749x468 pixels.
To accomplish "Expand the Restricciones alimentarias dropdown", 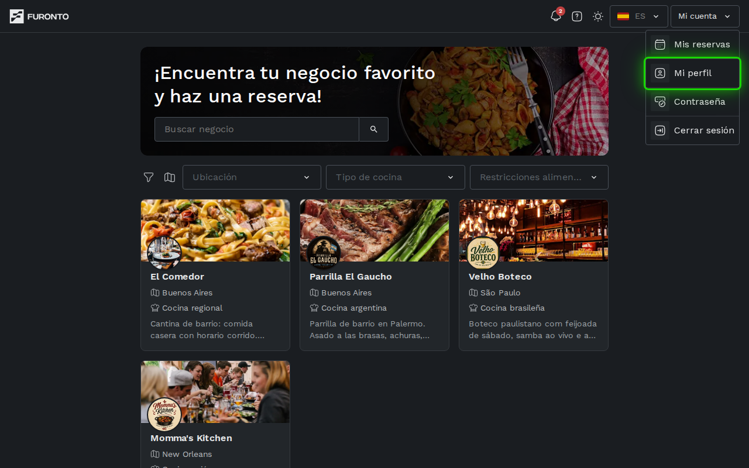I will (539, 177).
